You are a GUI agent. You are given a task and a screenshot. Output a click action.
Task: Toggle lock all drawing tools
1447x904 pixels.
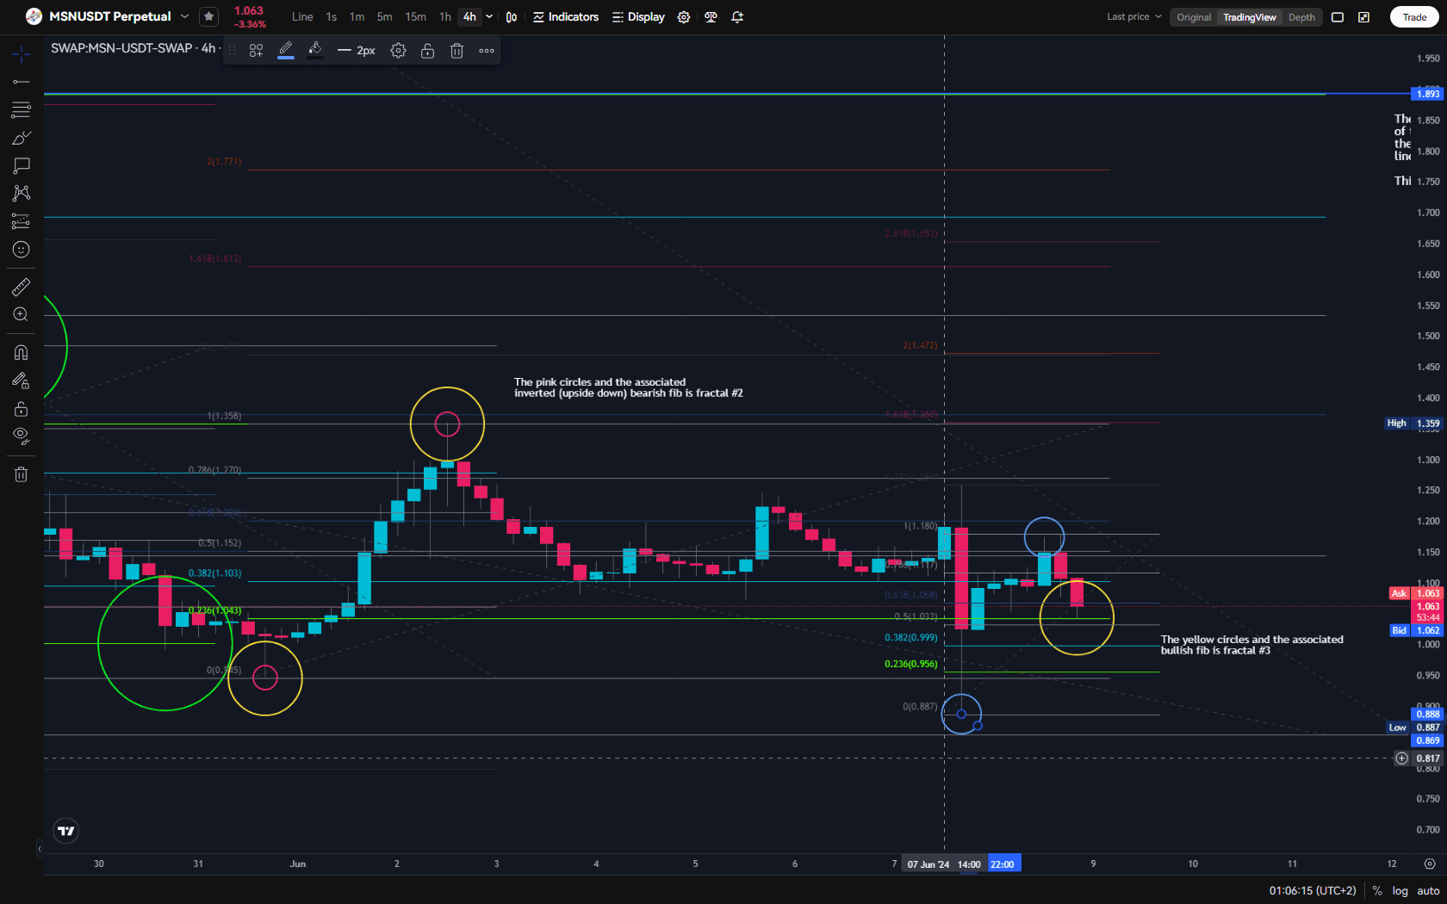point(22,408)
